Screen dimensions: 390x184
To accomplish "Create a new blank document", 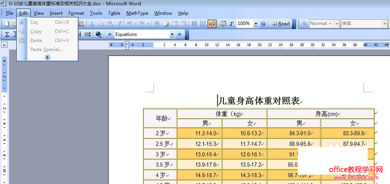I will click(x=7, y=24).
